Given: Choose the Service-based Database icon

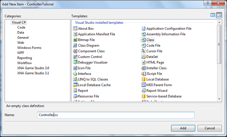Looking at the screenshot, I should tap(143, 96).
